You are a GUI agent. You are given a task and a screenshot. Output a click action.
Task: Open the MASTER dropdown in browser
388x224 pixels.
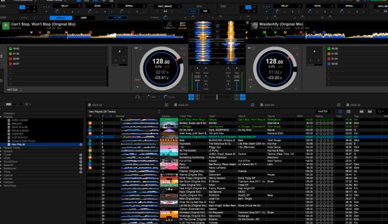coord(325,112)
